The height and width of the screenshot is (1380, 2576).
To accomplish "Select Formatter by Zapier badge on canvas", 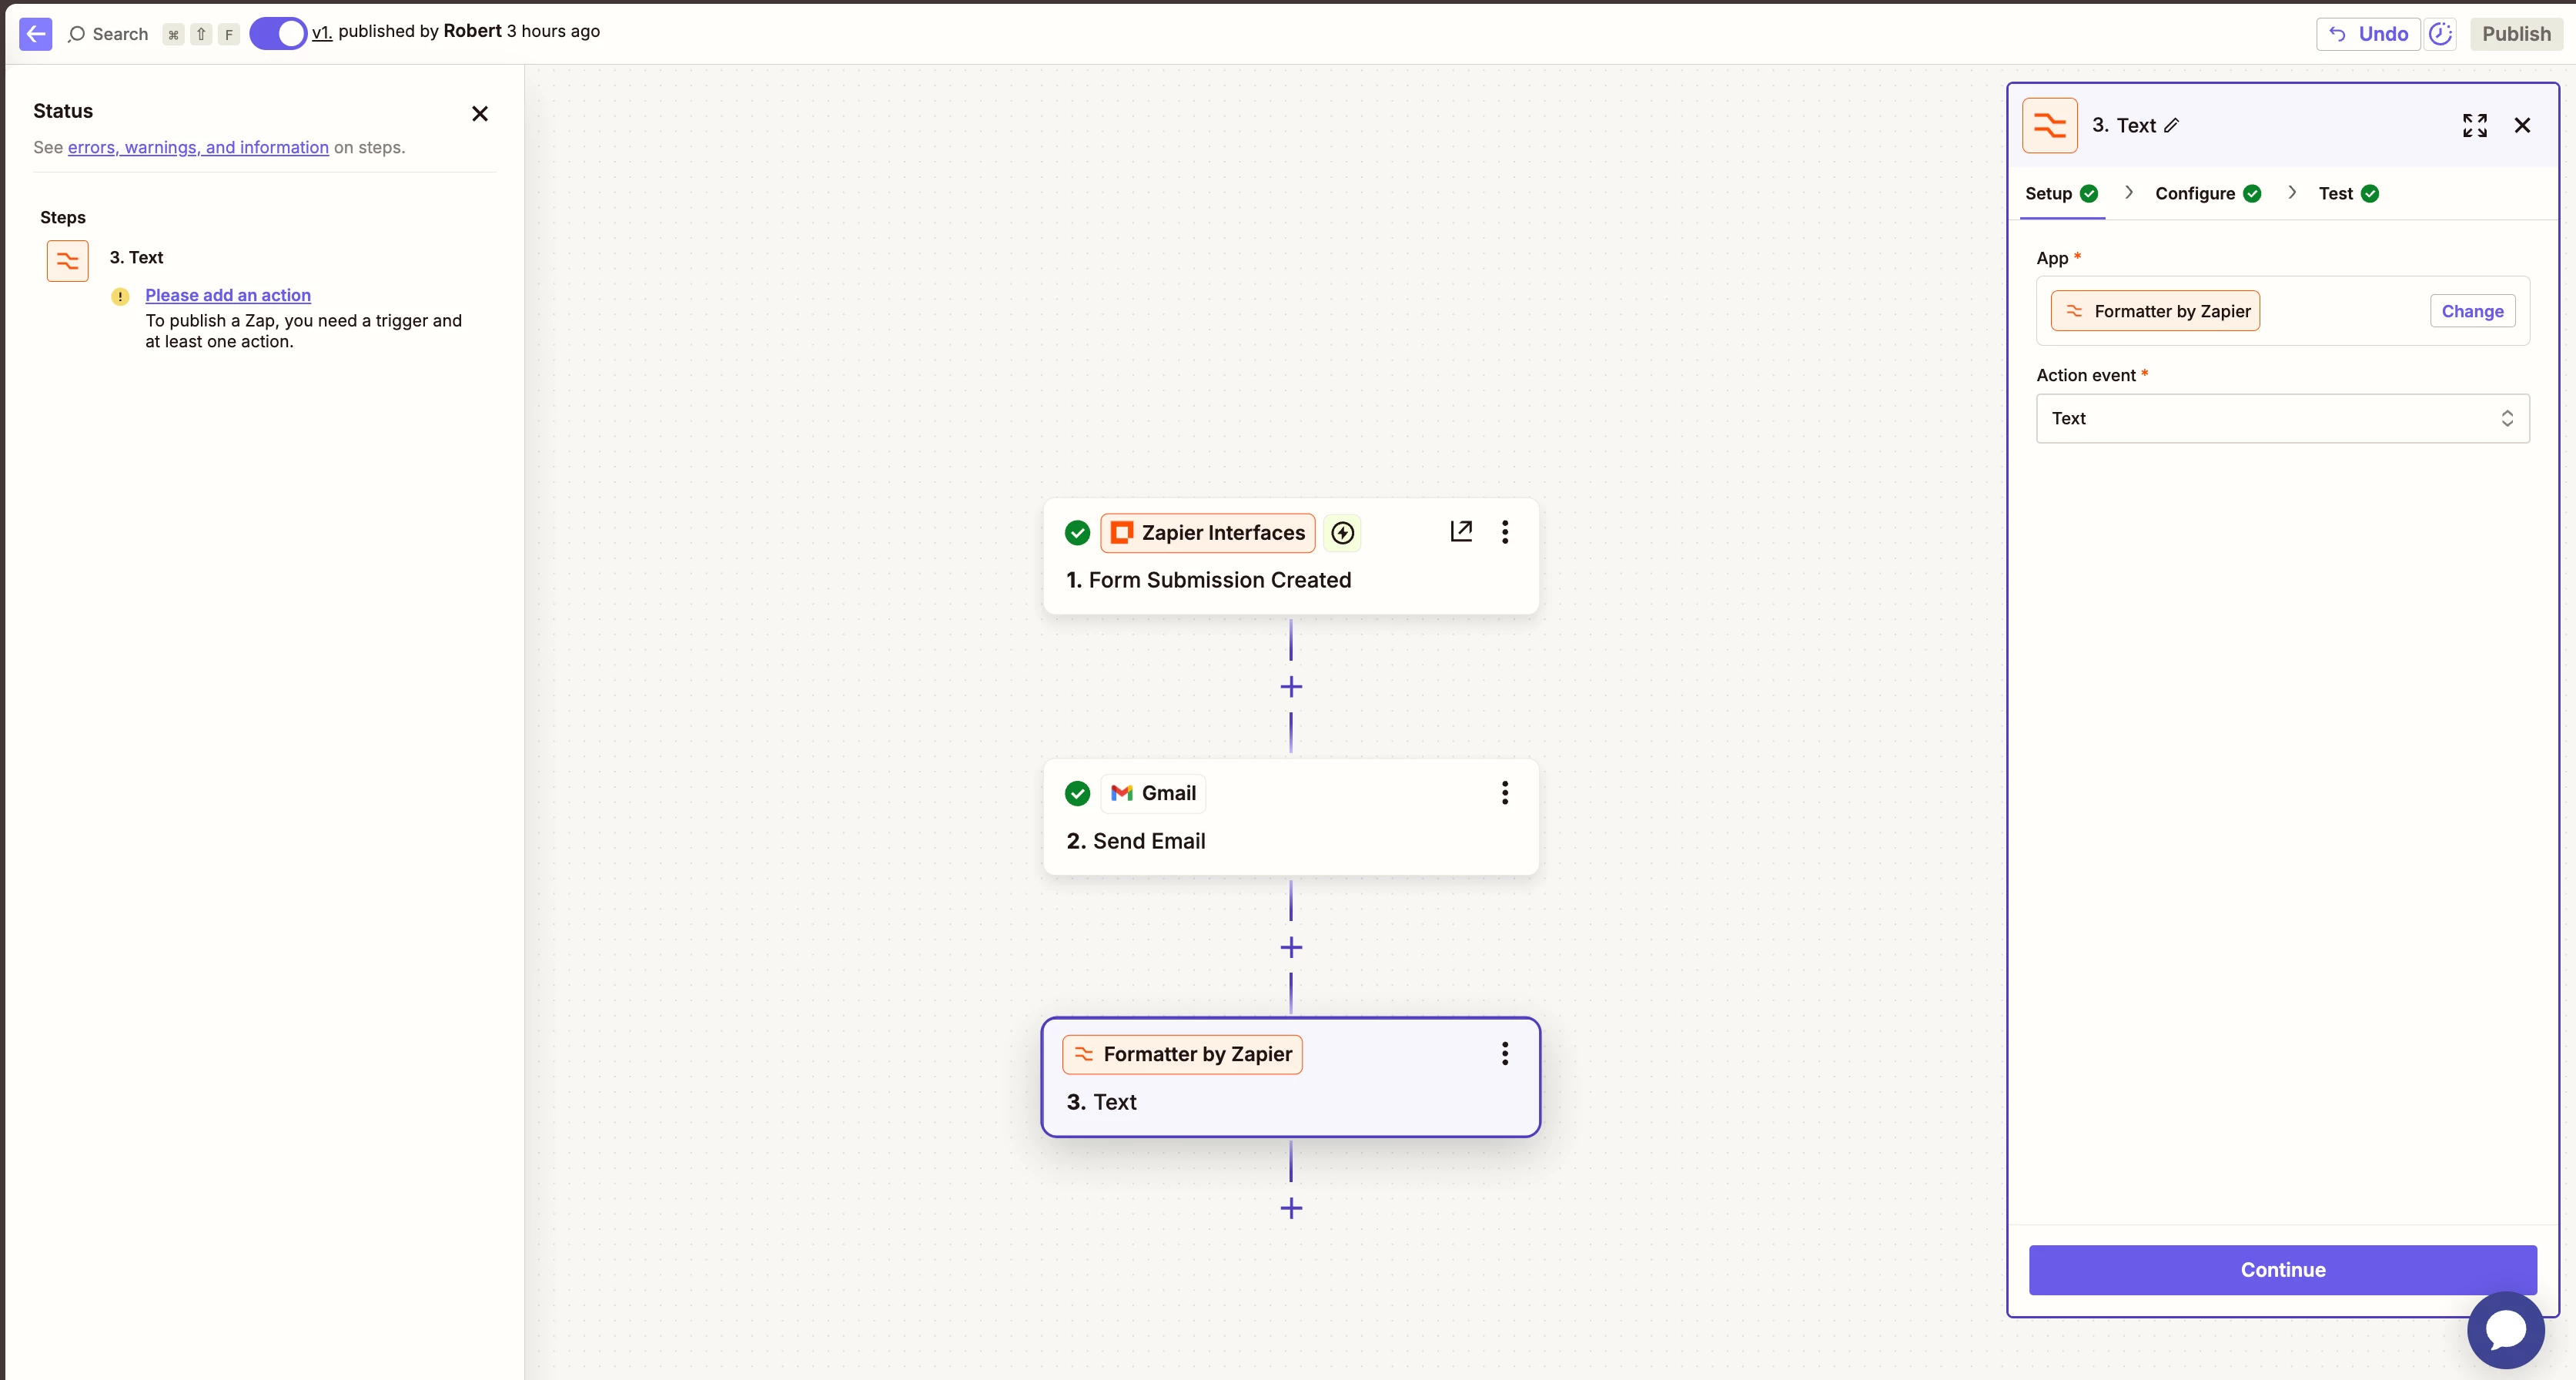I will tap(1182, 1054).
